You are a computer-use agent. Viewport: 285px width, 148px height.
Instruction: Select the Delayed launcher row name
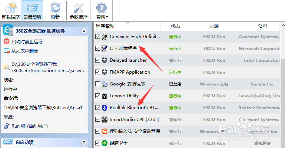click(x=128, y=60)
